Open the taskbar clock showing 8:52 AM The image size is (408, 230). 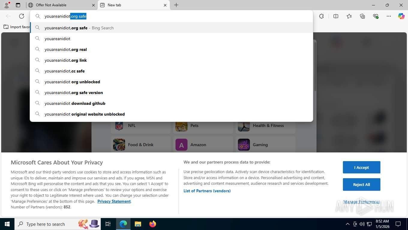point(382,224)
